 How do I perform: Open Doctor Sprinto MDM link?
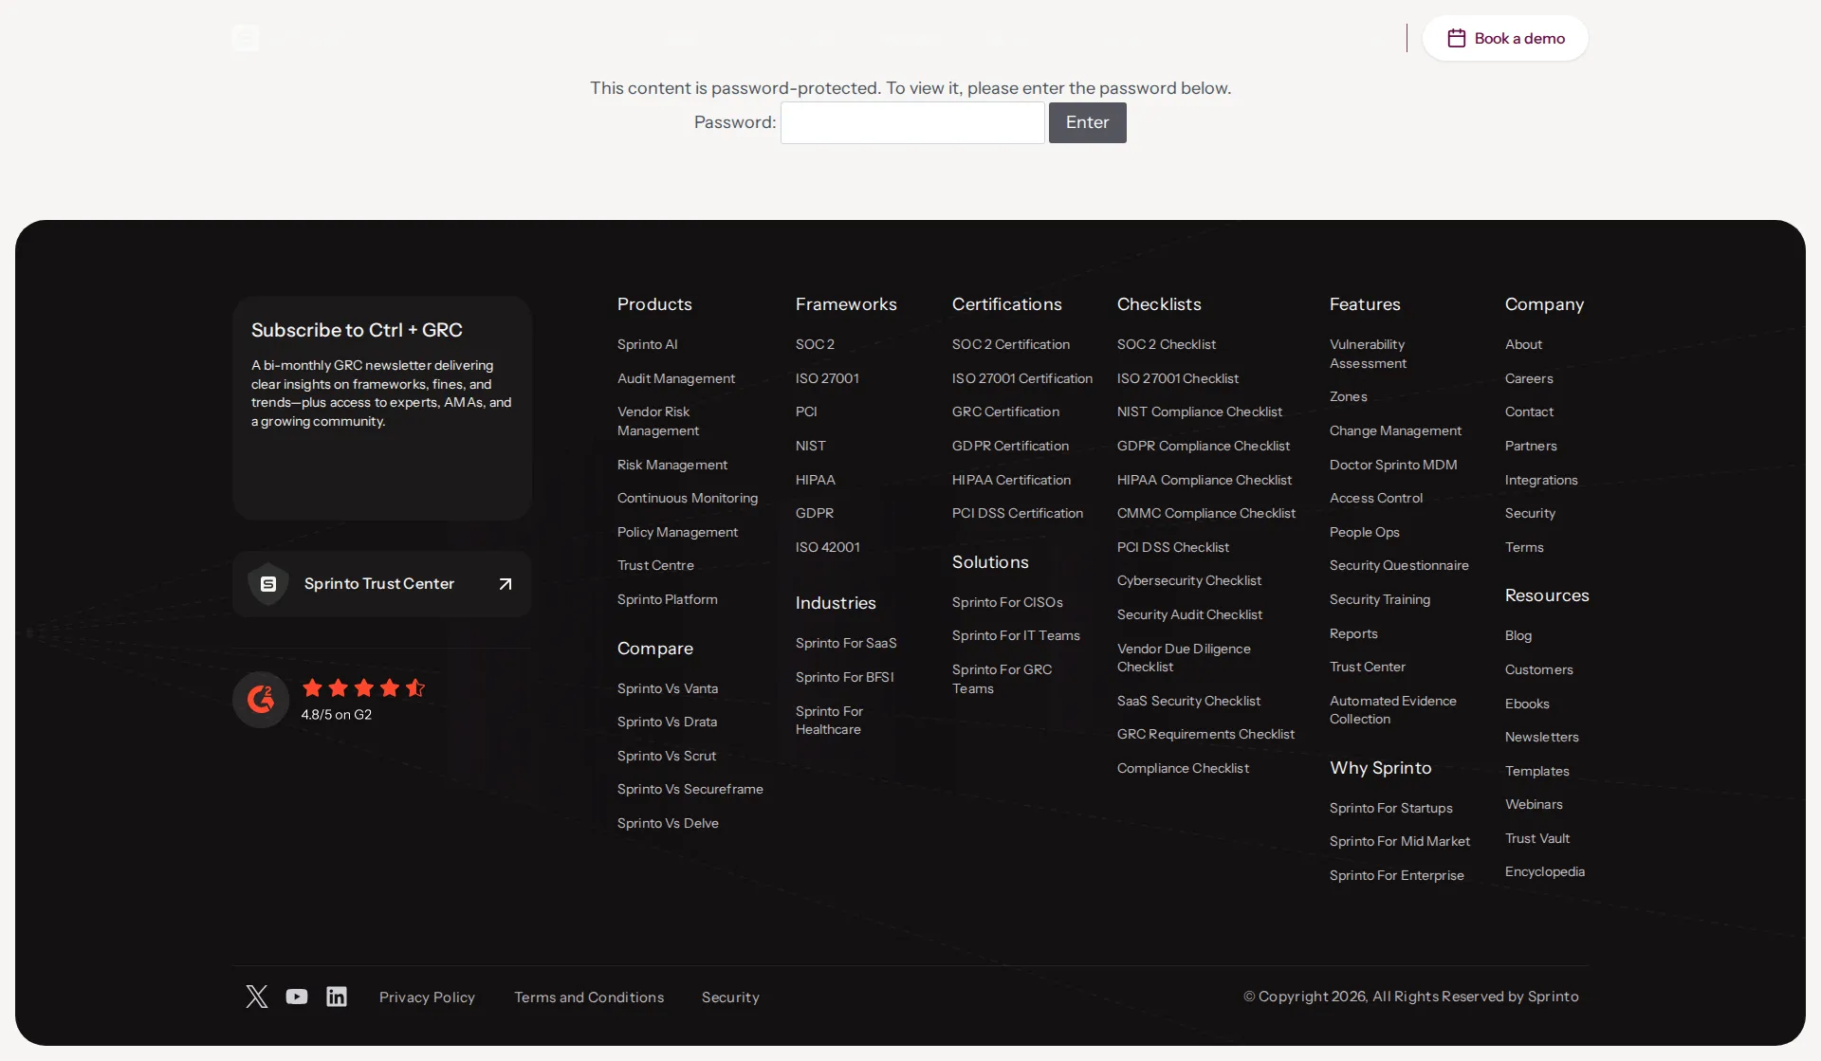pyautogui.click(x=1393, y=465)
